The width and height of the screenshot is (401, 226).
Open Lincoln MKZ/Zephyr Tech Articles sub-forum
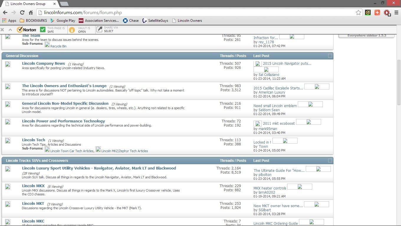click(124, 151)
